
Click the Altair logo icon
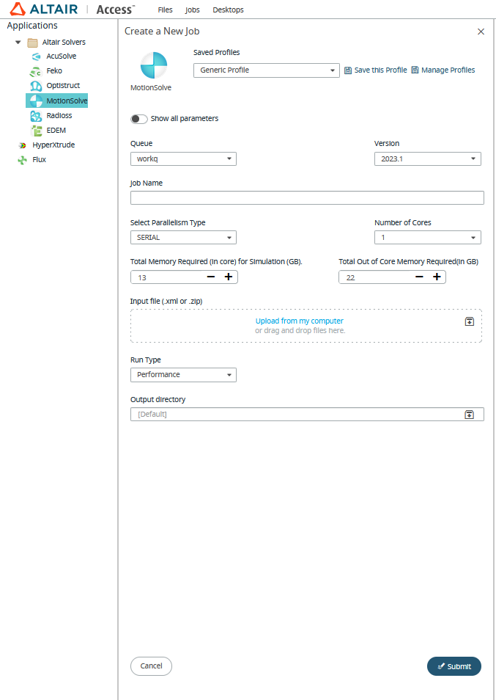[x=18, y=9]
